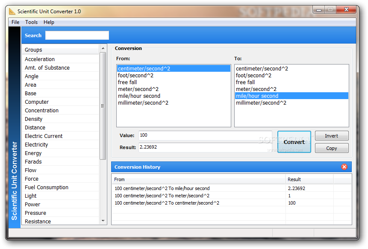Open the File menu

pos(15,22)
